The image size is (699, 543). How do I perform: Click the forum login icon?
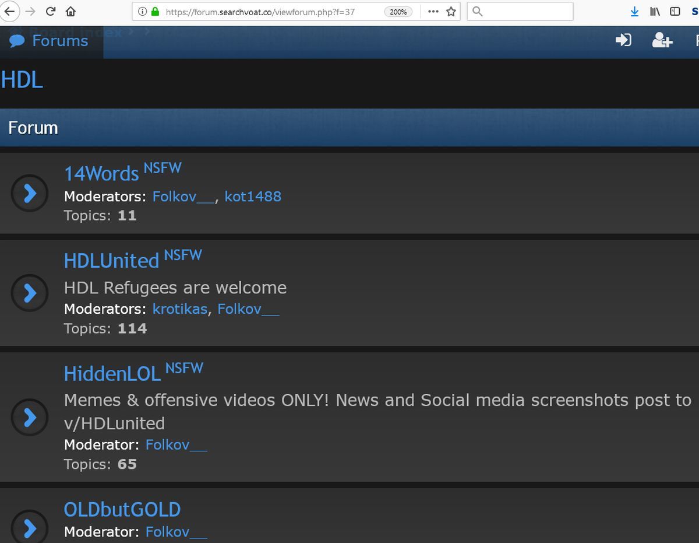(x=623, y=40)
